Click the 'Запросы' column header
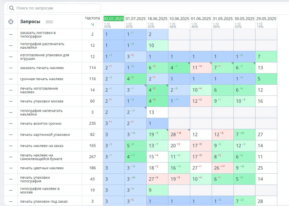Image resolution: width=289 pixels, height=206 pixels. tap(30, 22)
